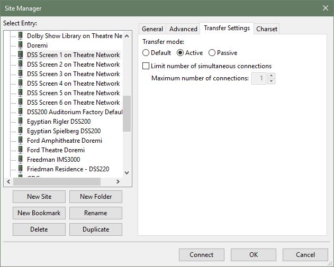334x267 pixels.
Task: Select Active transfer mode radio button
Action: click(180, 53)
